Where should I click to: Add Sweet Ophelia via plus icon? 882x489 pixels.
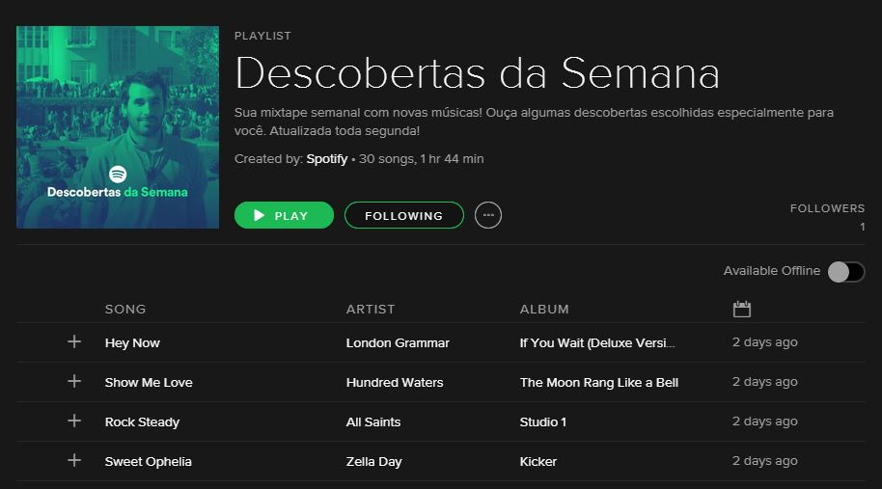74,461
